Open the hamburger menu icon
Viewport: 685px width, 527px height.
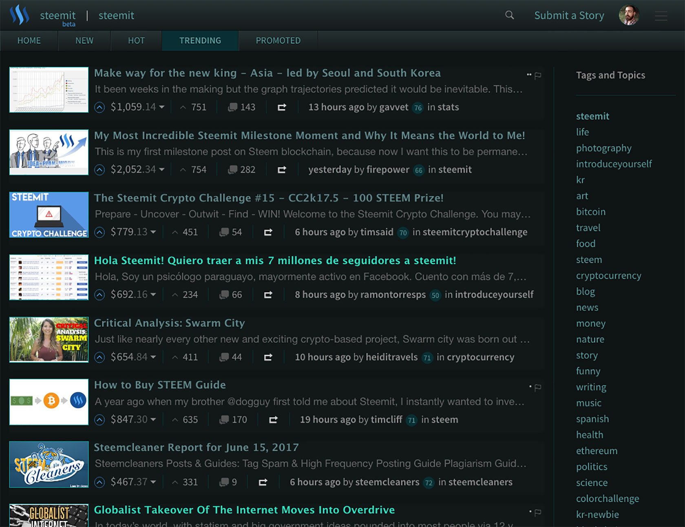coord(661,16)
